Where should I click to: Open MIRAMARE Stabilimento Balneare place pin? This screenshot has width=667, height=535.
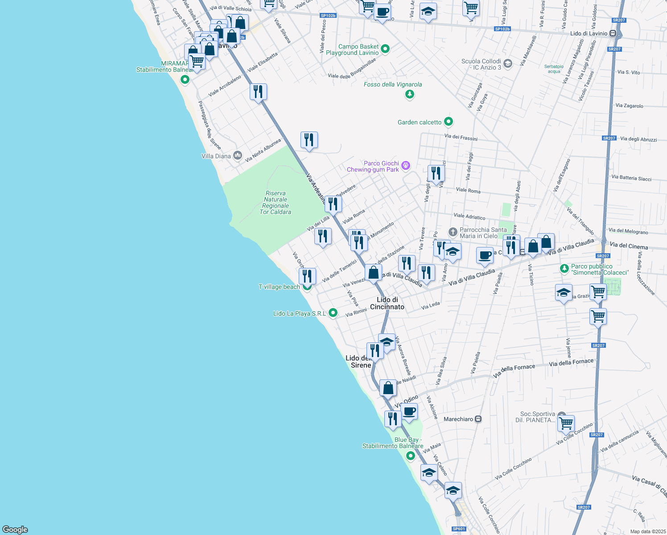point(185,80)
